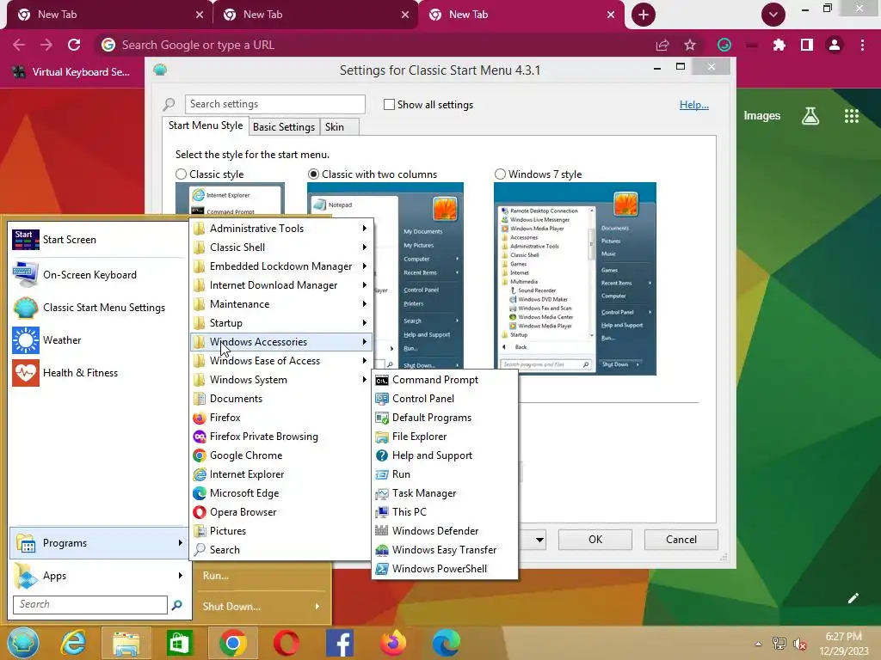
Task: Click the Facebook icon on the taskbar
Action: tap(340, 643)
